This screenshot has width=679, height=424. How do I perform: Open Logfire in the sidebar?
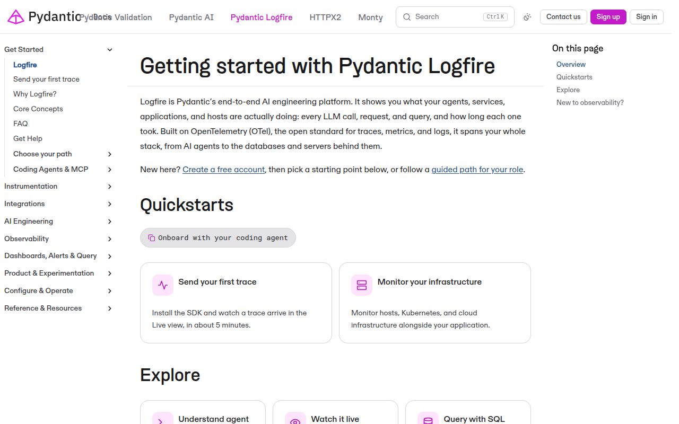[25, 65]
